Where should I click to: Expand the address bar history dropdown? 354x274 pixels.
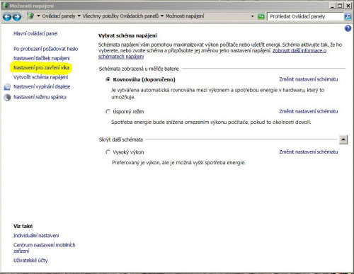(x=253, y=16)
